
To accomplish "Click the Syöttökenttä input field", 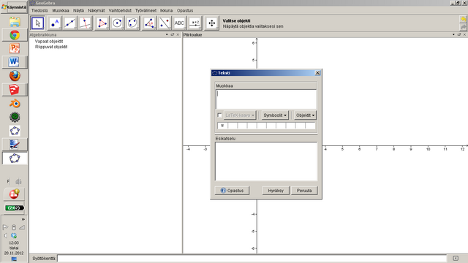I will pyautogui.click(x=252, y=258).
